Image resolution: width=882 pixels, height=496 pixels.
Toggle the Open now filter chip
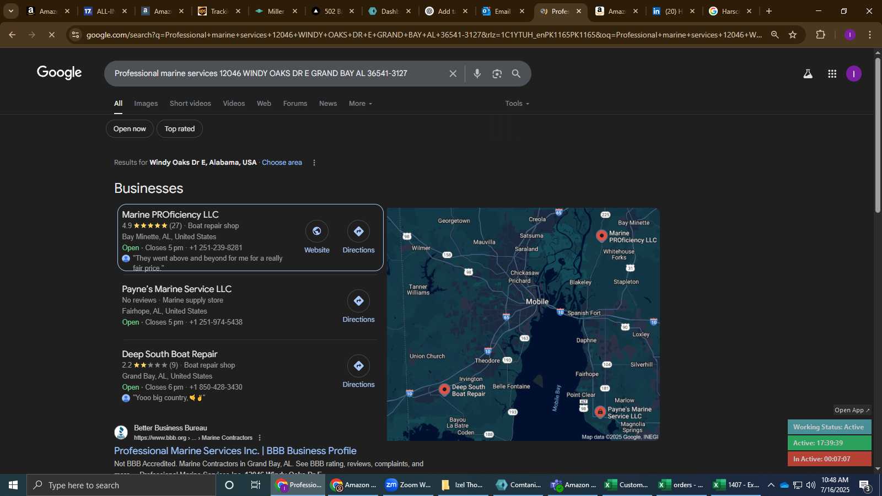pyautogui.click(x=130, y=129)
